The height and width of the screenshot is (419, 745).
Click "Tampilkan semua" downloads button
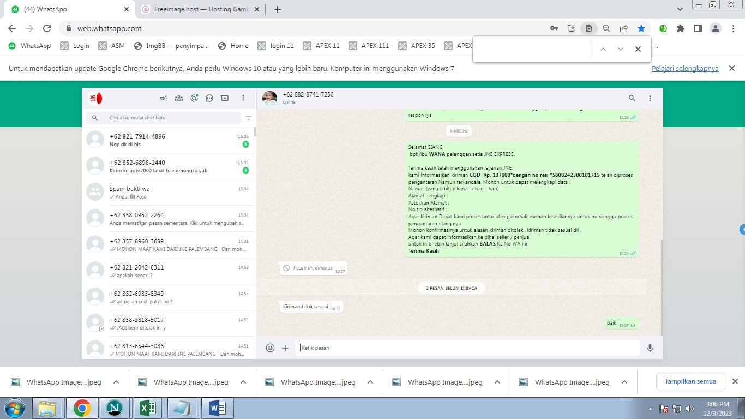click(x=690, y=381)
